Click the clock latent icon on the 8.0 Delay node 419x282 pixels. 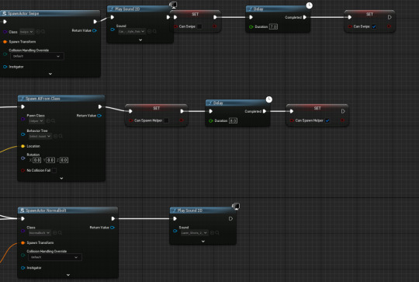click(x=269, y=99)
